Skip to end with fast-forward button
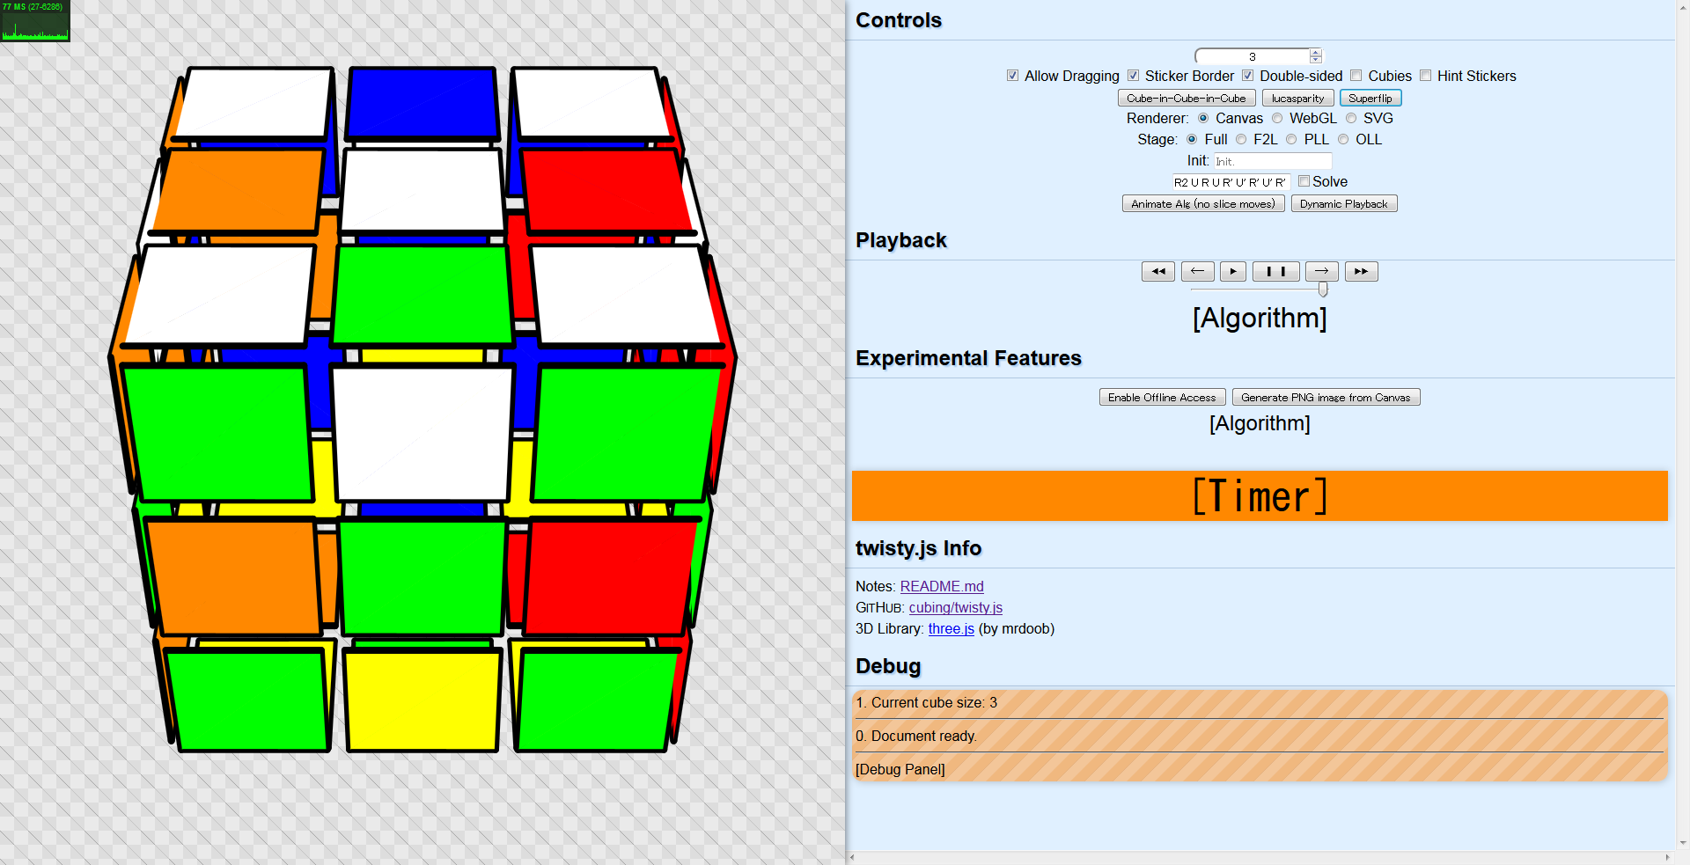This screenshot has height=865, width=1690. coord(1361,271)
